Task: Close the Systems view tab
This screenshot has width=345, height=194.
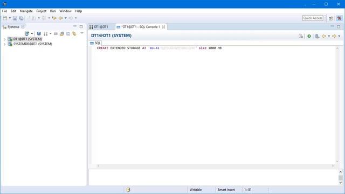Action: coord(23,27)
